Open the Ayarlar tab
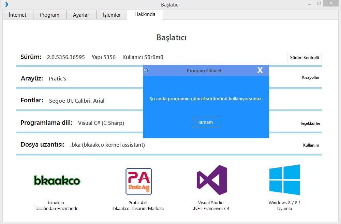 pyautogui.click(x=81, y=15)
